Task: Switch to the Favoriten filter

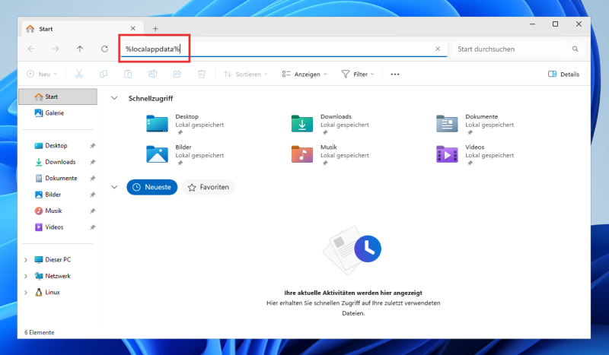Action: [209, 186]
